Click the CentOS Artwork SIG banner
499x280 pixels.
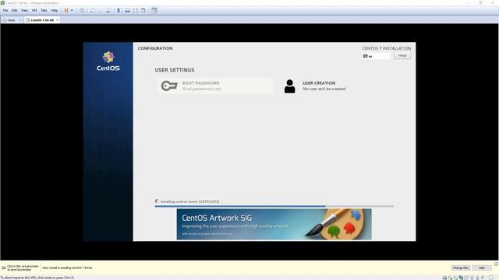pos(274,224)
